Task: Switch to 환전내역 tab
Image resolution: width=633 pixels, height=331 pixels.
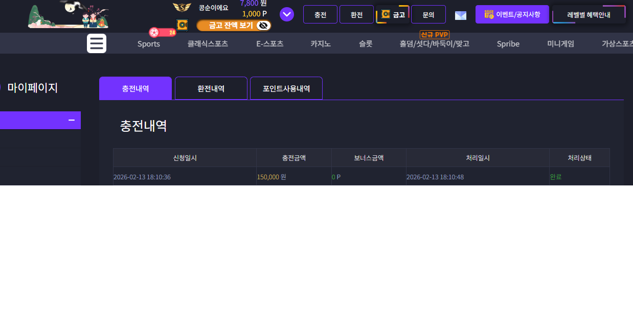Action: tap(211, 88)
